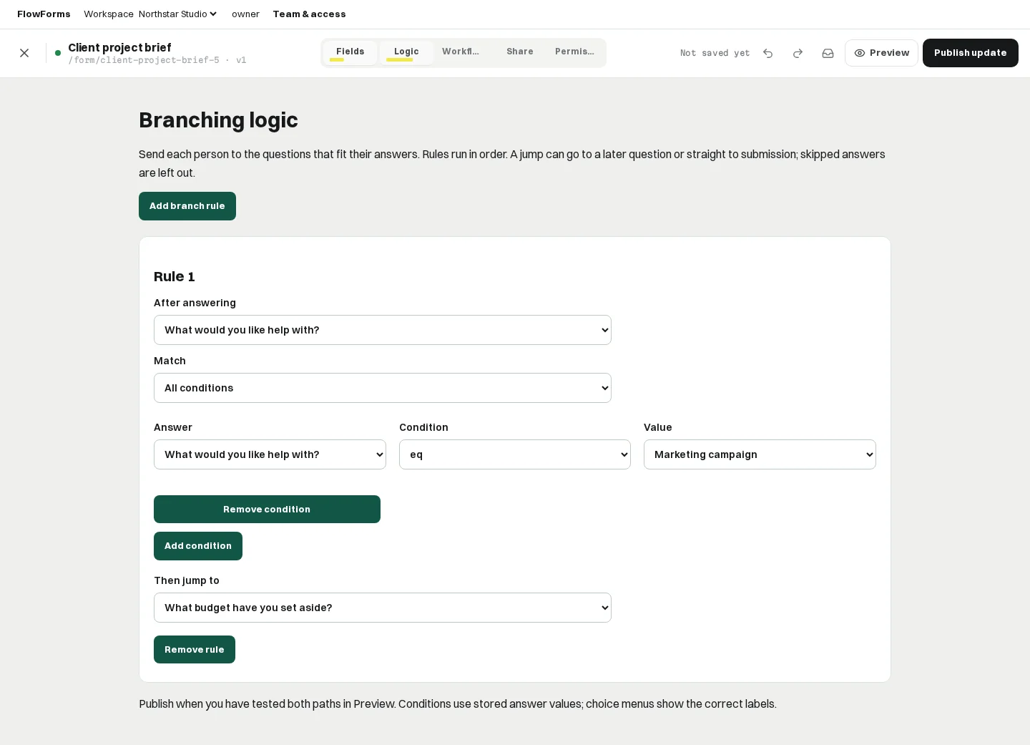
Task: Go to the Workflow tab
Action: click(461, 52)
